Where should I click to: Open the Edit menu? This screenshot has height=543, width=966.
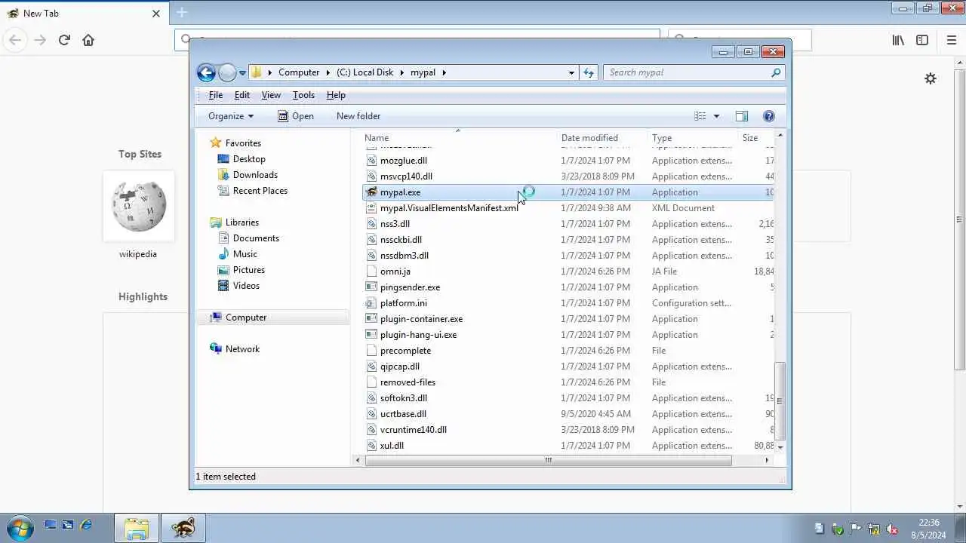coord(242,95)
